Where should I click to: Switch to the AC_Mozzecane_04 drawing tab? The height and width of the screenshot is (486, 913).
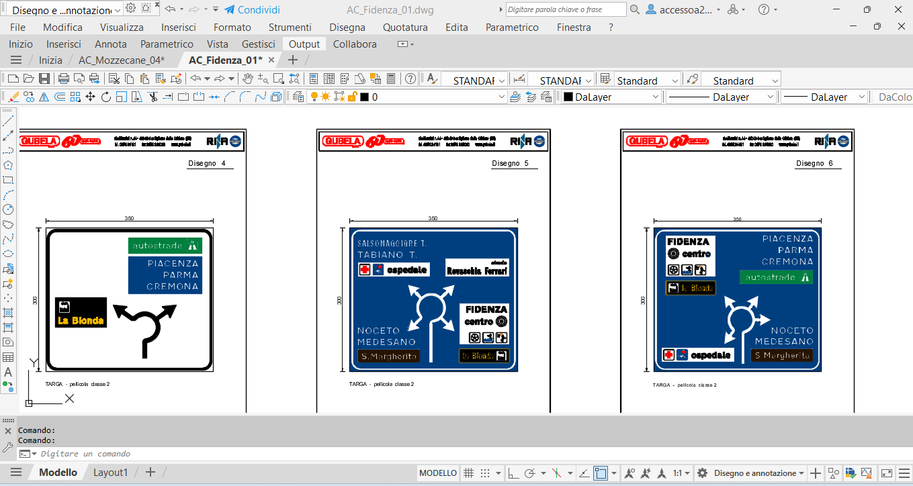[121, 60]
